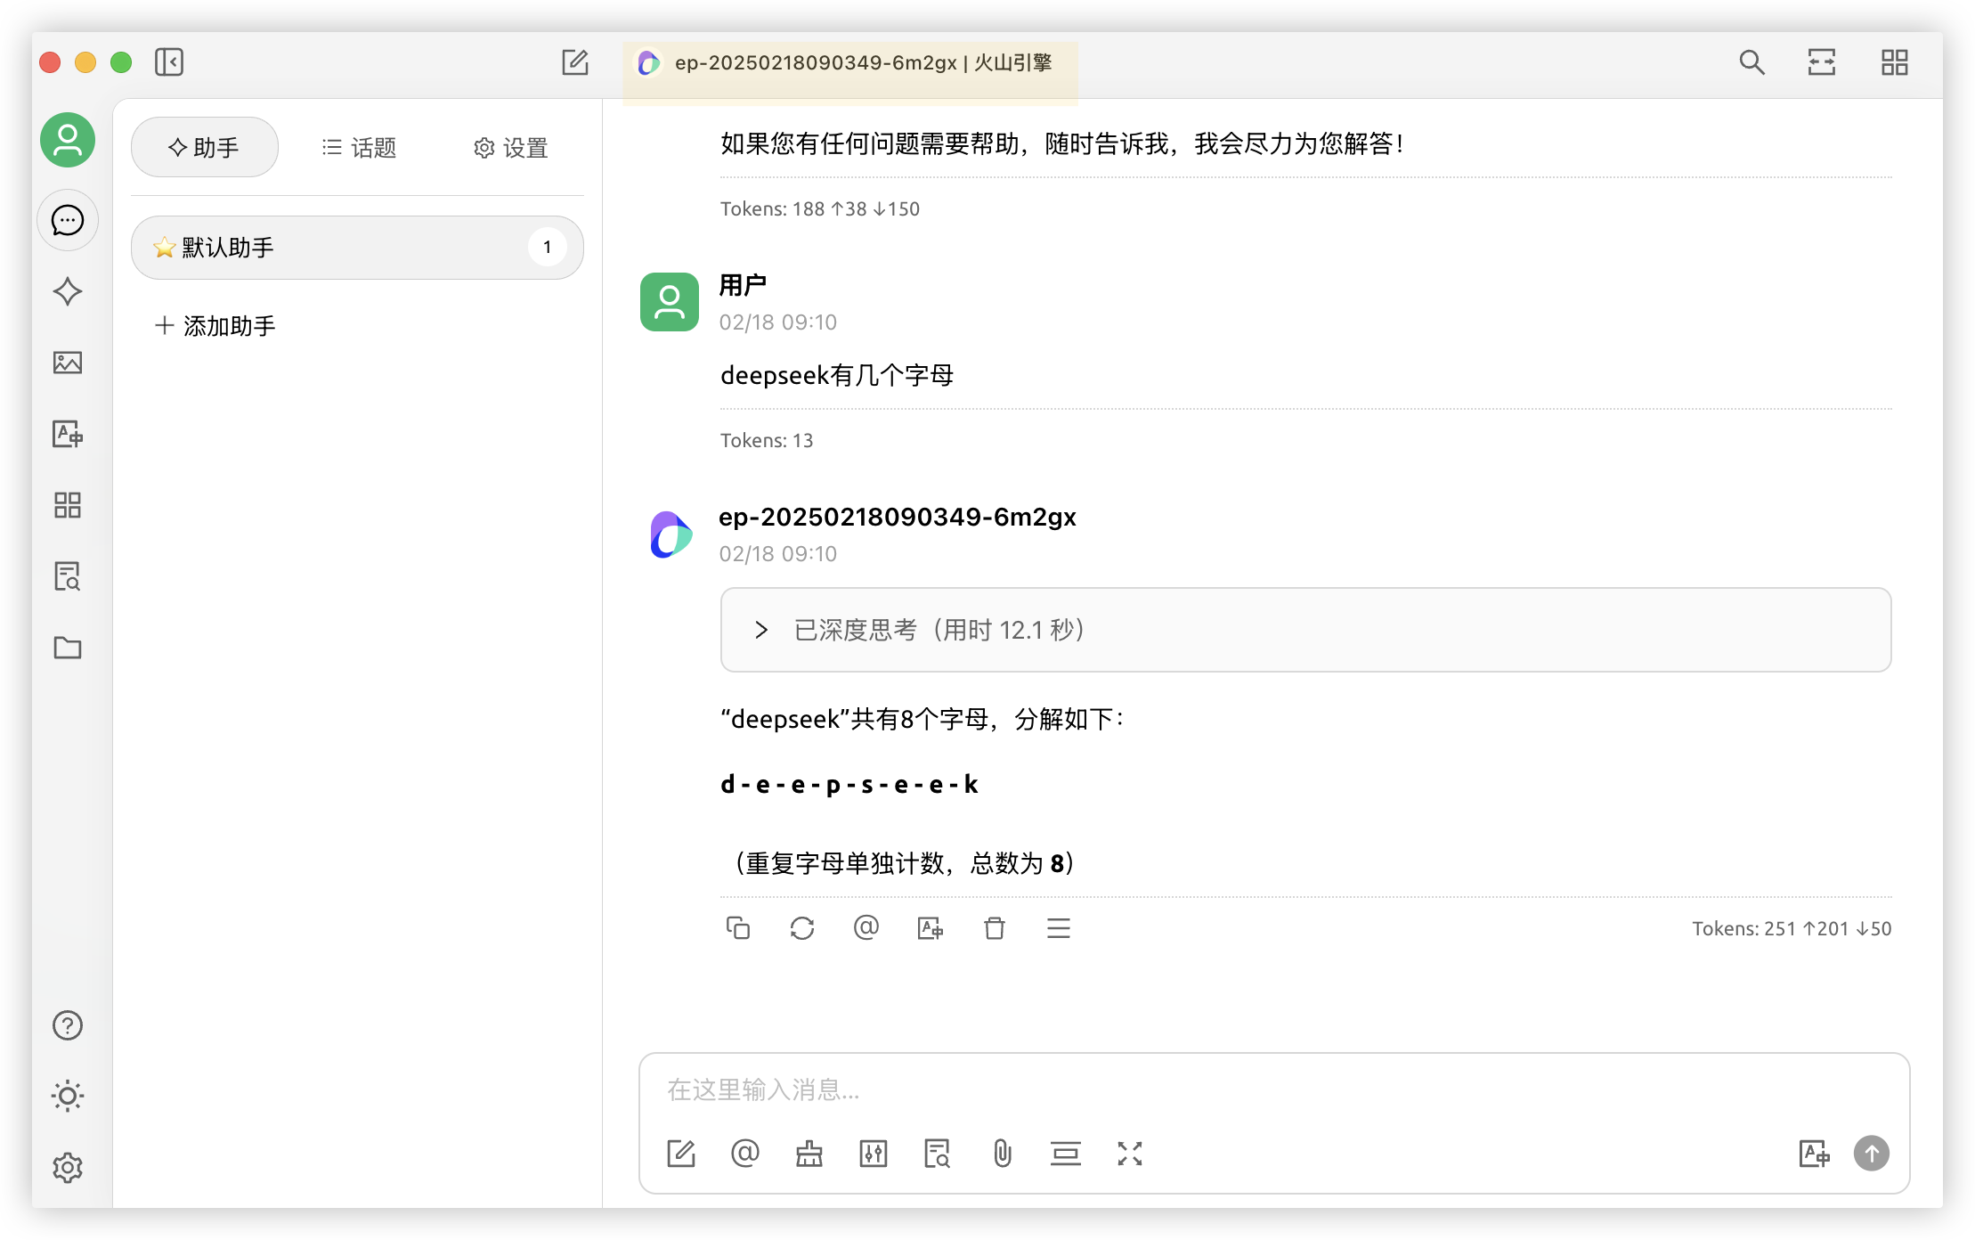The width and height of the screenshot is (1975, 1240).
Task: Toggle fullscreen expand of the input box
Action: [1129, 1154]
